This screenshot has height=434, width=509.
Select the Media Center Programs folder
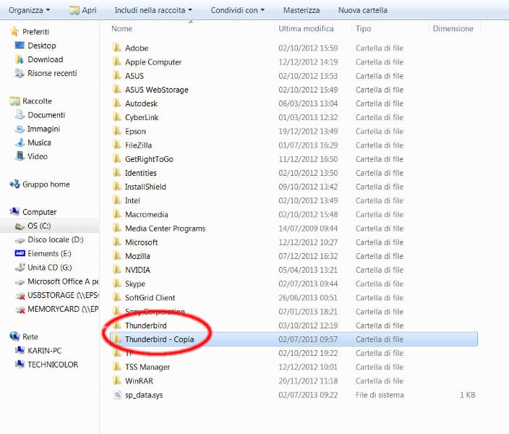click(x=166, y=229)
